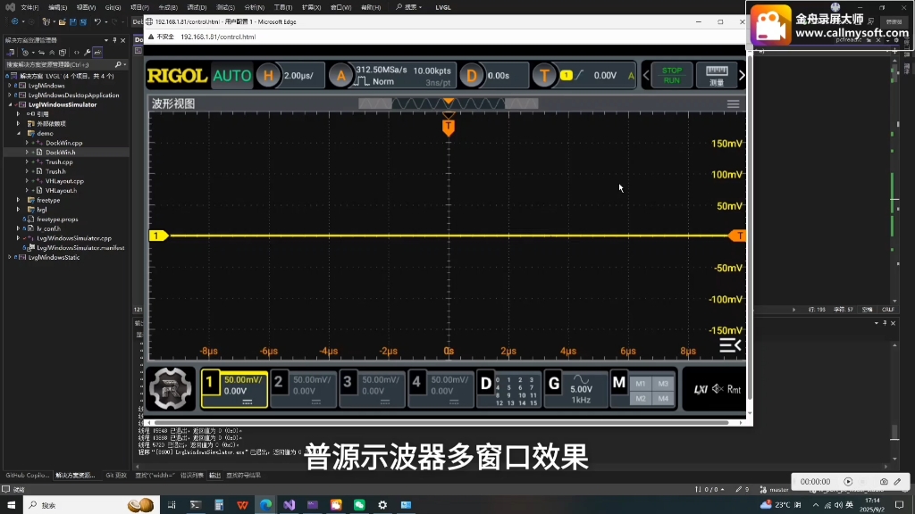The width and height of the screenshot is (915, 514).
Task: Open the WeChat icon in the taskbar
Action: click(x=359, y=505)
